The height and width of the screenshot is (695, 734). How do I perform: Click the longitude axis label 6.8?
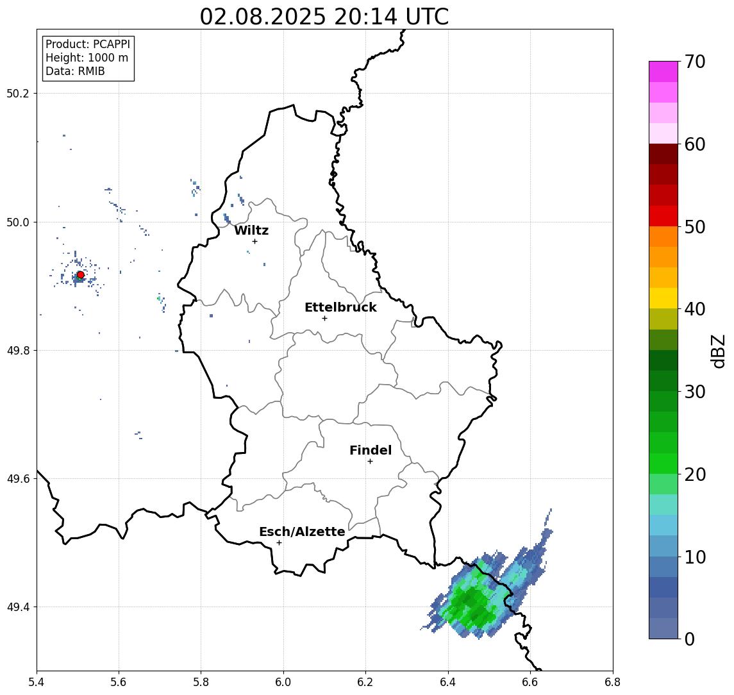click(613, 682)
